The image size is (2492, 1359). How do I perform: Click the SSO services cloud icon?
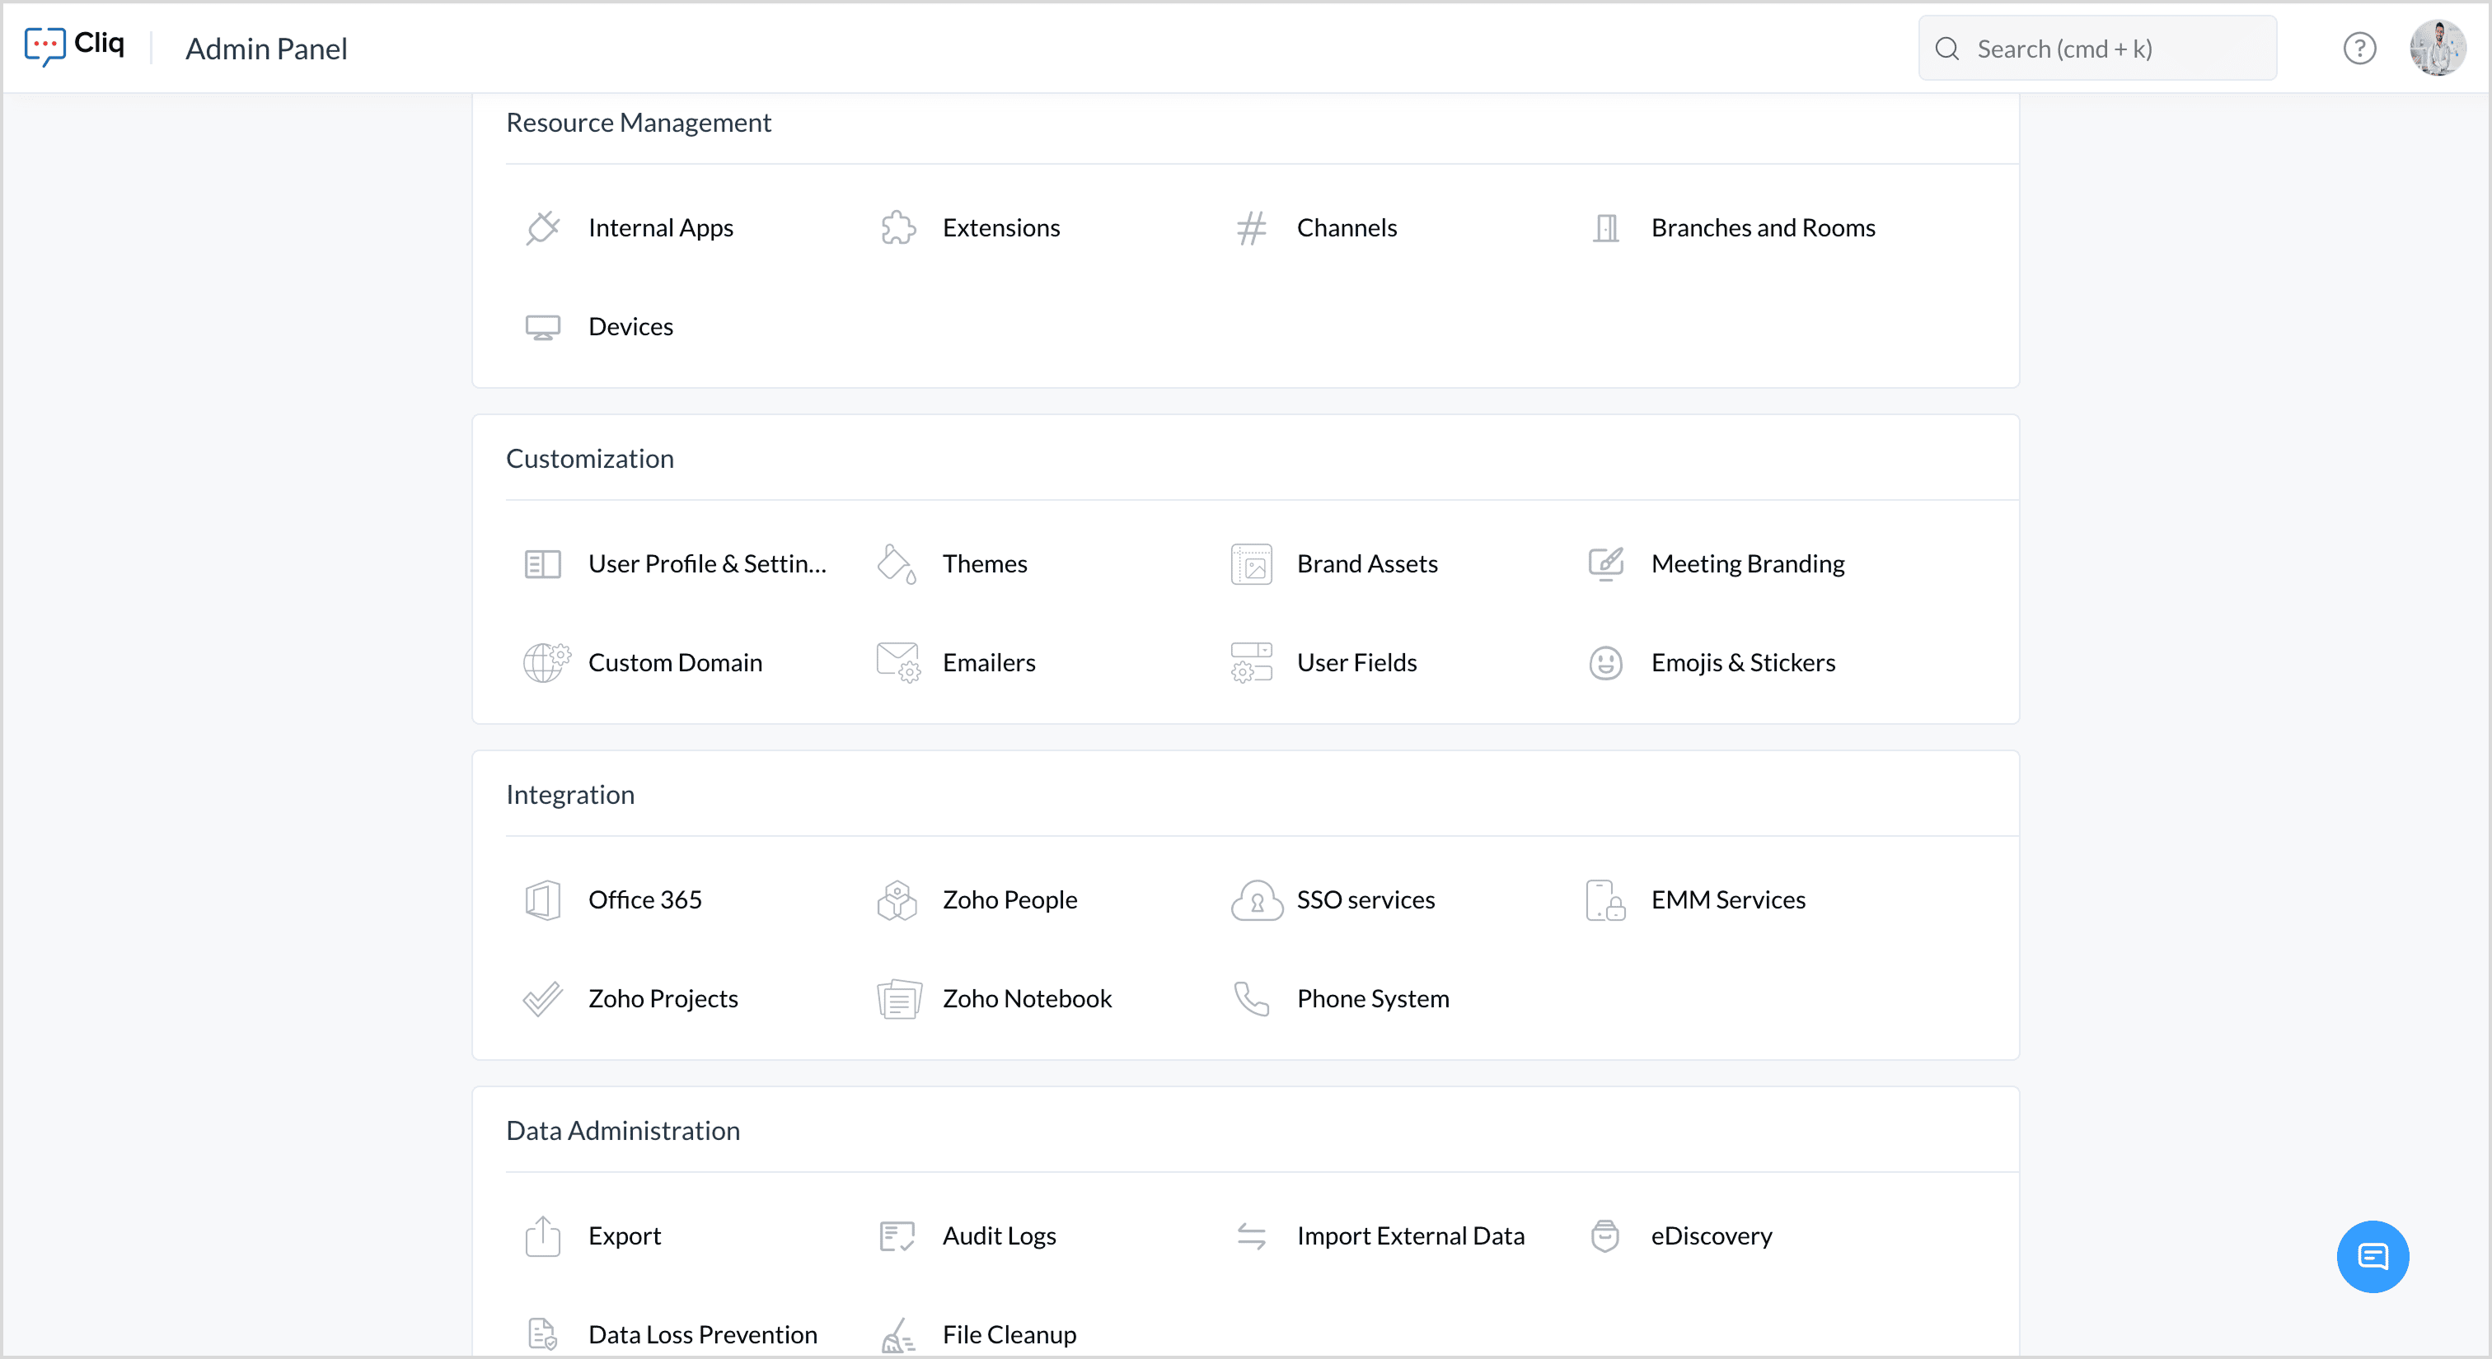pos(1256,900)
